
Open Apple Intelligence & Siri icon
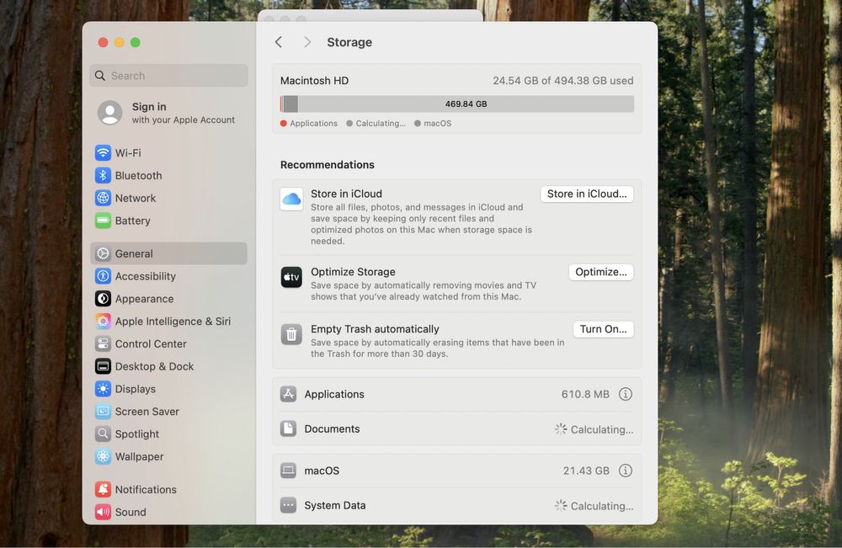pos(103,321)
